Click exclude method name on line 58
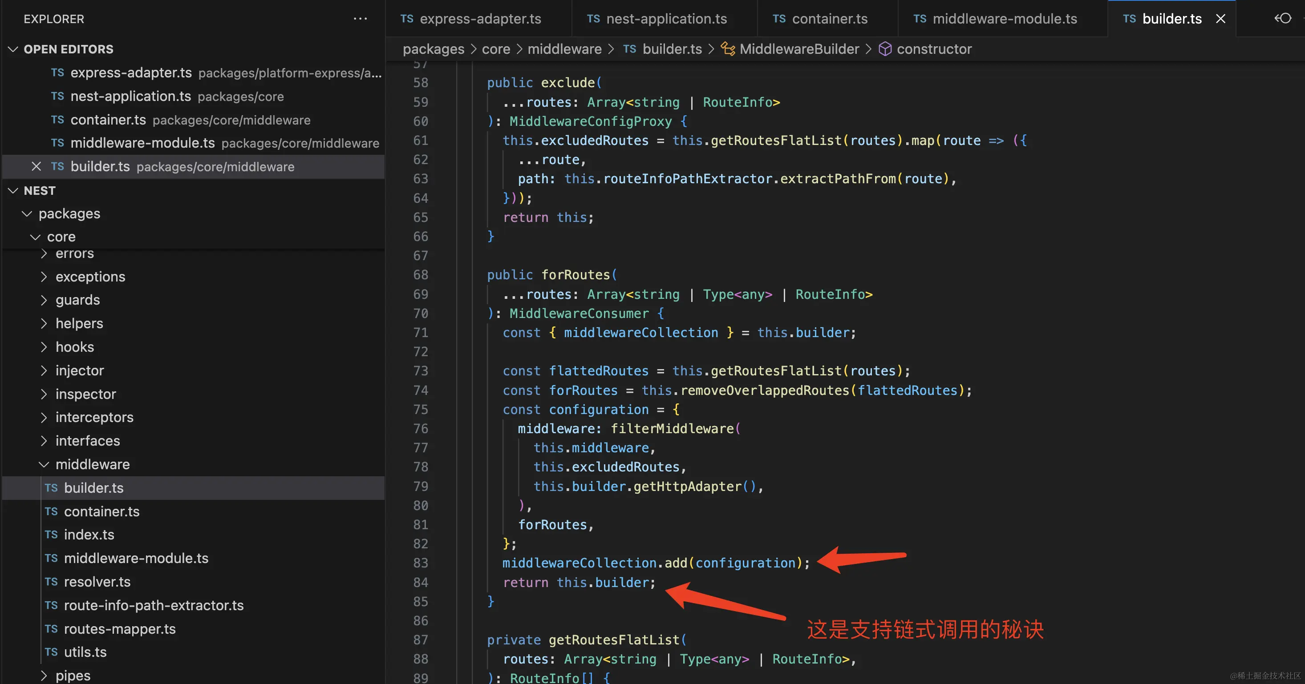This screenshot has width=1305, height=684. 568,83
